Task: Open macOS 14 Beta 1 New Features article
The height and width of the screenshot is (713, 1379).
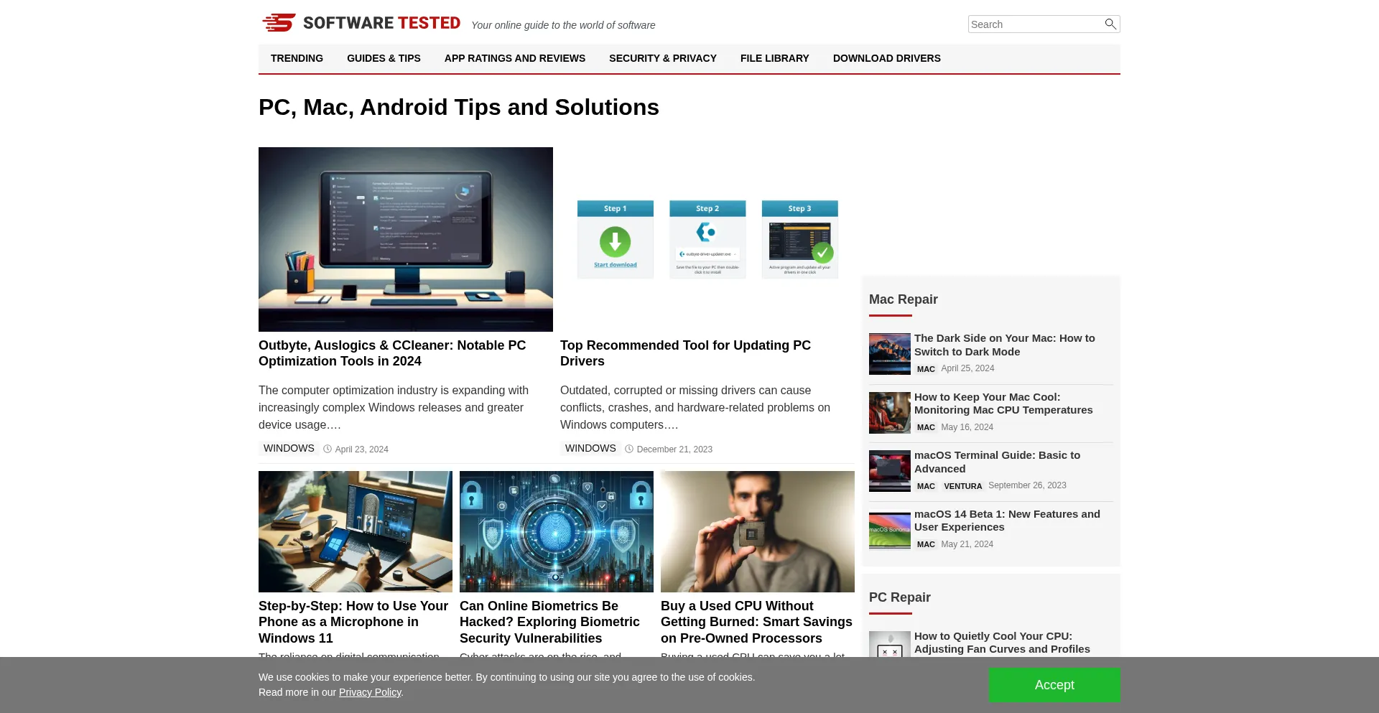Action: pos(1007,521)
